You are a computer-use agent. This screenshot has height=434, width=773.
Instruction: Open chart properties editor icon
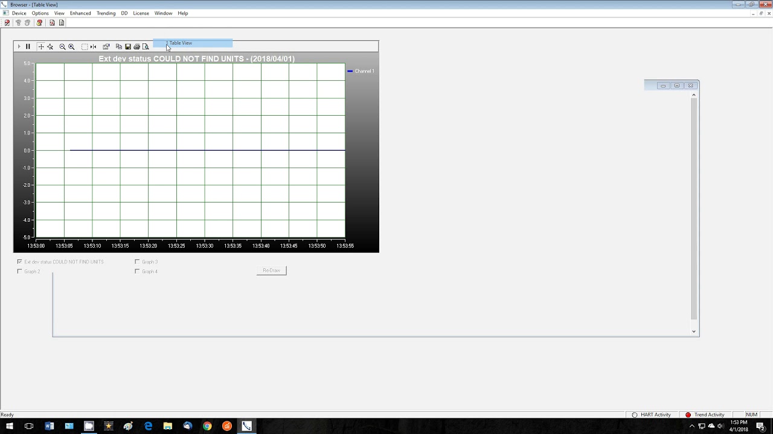106,46
